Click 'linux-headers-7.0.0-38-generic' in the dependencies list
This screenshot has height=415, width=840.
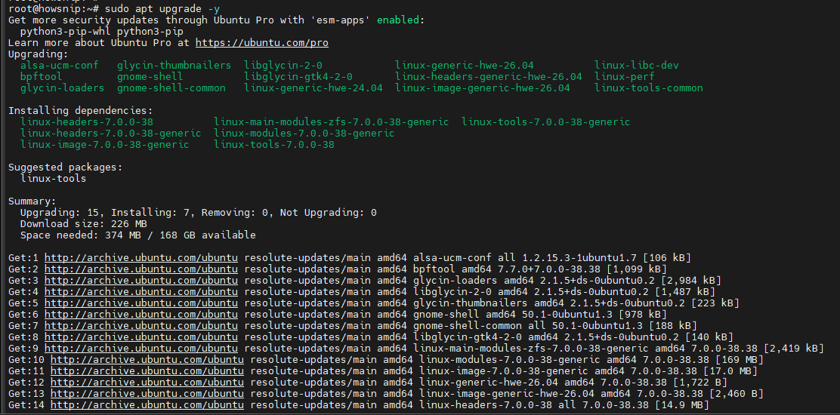tap(111, 133)
